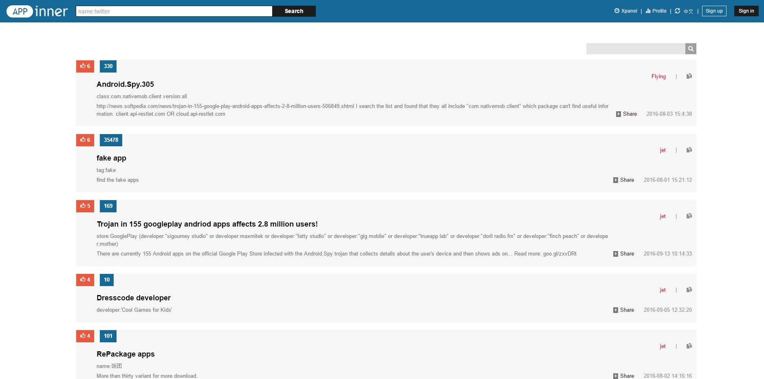Screen dimensions: 764x379
Task: Open the Trojan in 155 googleplay title
Action: (207, 224)
